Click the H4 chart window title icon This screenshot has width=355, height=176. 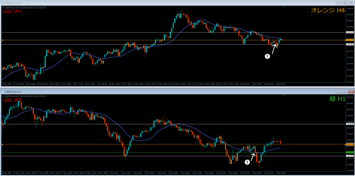(x=3, y=3)
